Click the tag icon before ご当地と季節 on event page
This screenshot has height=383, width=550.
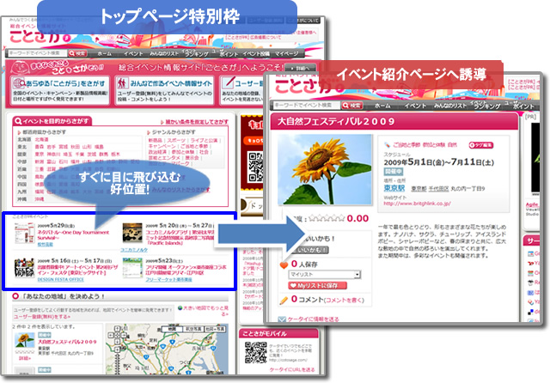(x=388, y=145)
